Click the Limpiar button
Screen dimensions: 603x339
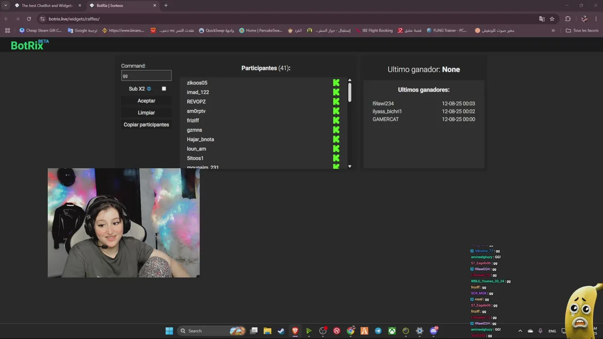146,113
